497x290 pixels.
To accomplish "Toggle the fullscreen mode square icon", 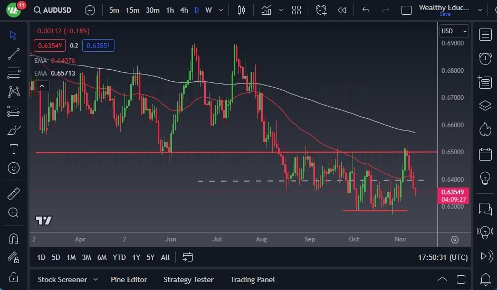I will [x=406, y=10].
